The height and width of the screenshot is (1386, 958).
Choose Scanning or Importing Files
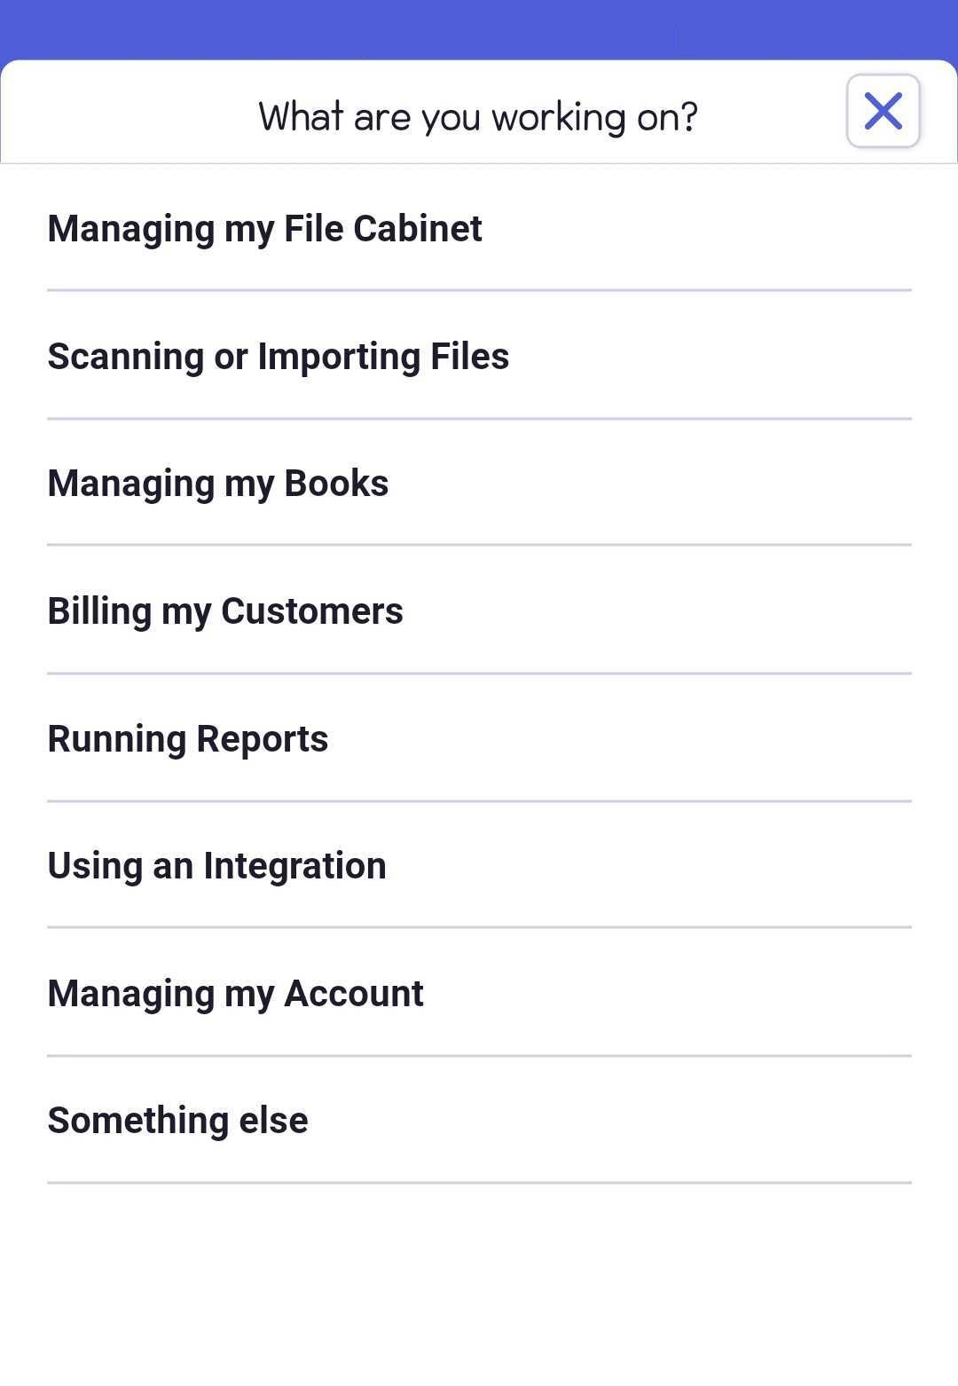479,356
